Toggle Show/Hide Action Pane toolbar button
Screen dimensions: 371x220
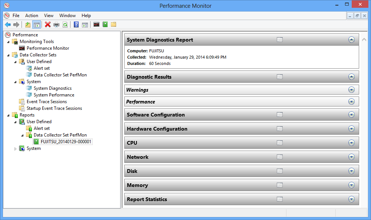coord(85,24)
